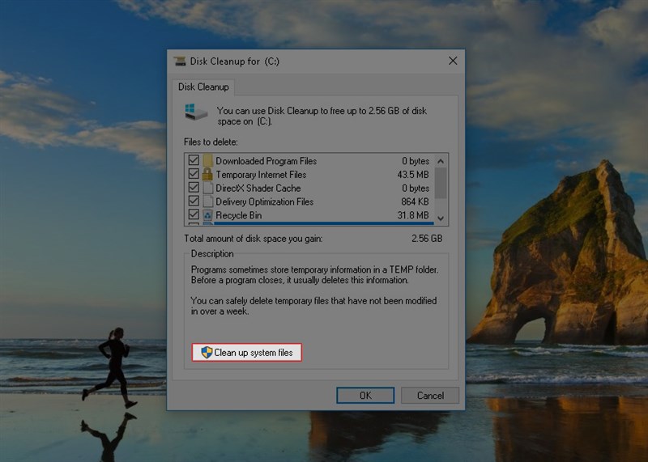Click the Delivery Optimization Files page icon

[207, 201]
